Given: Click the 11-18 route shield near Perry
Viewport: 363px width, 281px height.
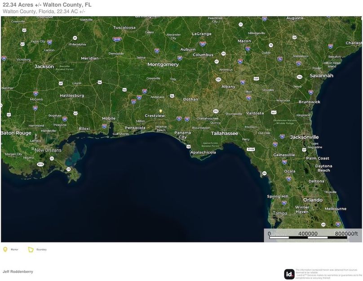Looking at the screenshot, I should click(251, 149).
